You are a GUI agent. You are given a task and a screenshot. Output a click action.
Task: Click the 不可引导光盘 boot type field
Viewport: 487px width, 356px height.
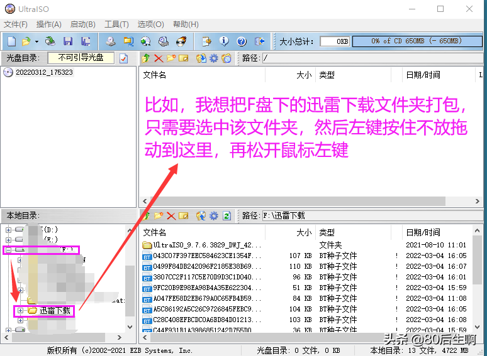coord(81,58)
